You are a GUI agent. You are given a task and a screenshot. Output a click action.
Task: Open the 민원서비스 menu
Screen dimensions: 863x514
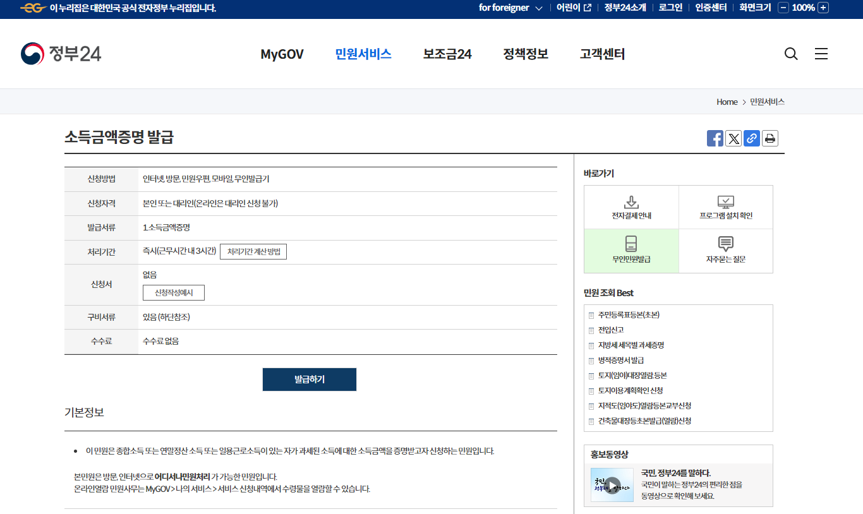pyautogui.click(x=363, y=54)
